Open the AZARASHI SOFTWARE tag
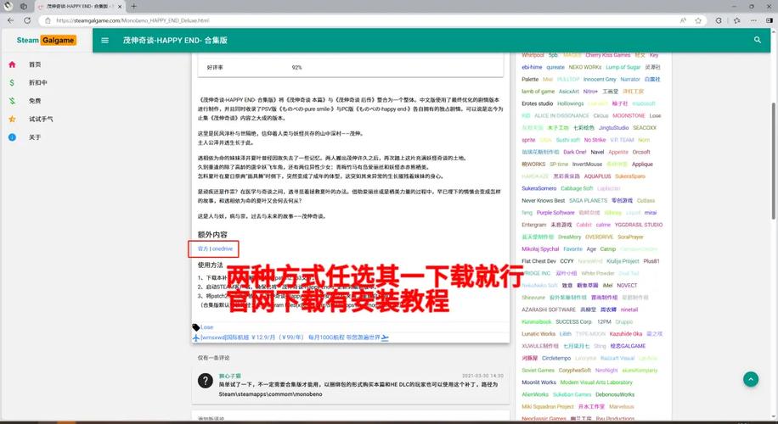This screenshot has height=424, width=778. [549, 310]
